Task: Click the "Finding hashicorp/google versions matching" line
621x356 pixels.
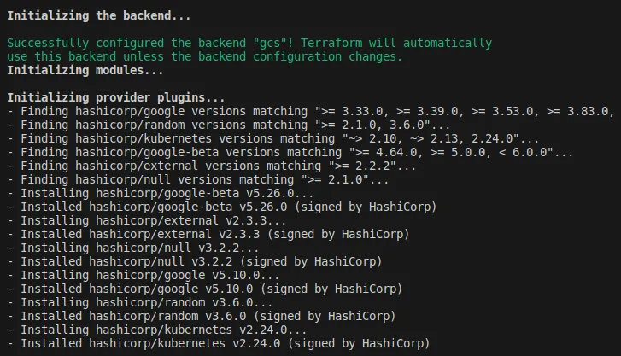Action: [x=311, y=111]
